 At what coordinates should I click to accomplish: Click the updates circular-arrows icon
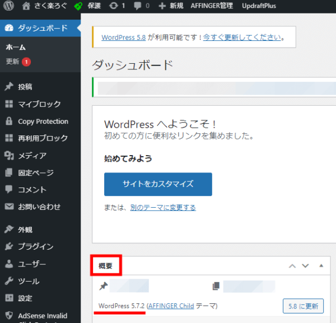tap(114, 6)
